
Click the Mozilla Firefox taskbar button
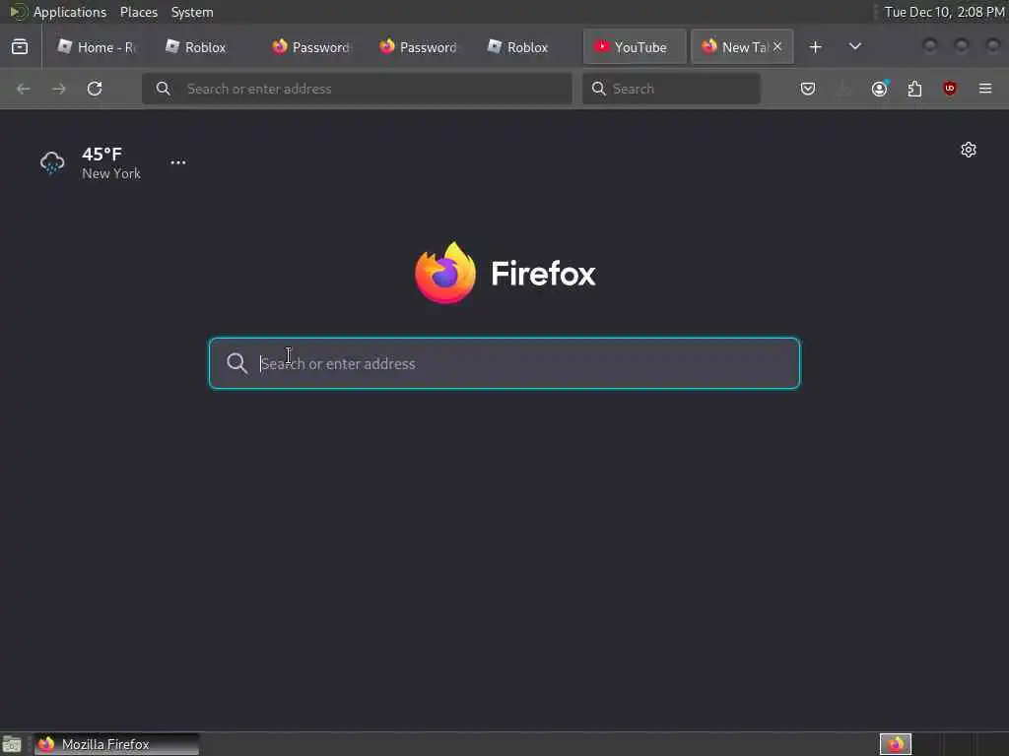[x=116, y=744]
